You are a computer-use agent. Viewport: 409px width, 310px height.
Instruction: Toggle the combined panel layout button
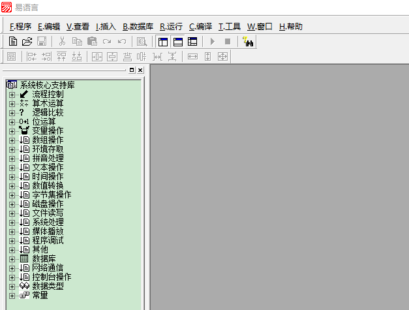(192, 42)
